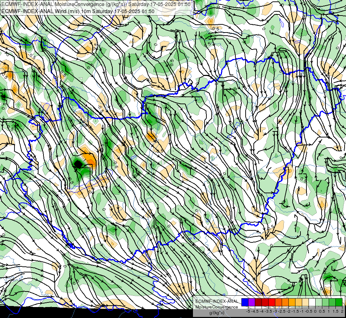The height and width of the screenshot is (318, 346).
Task: Click the -2.5 tick label on the legend
Action: coord(282,311)
